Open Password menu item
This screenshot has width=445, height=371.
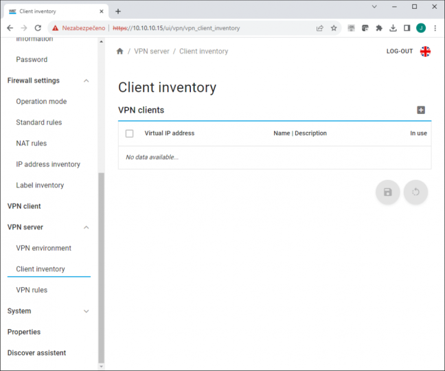point(32,60)
